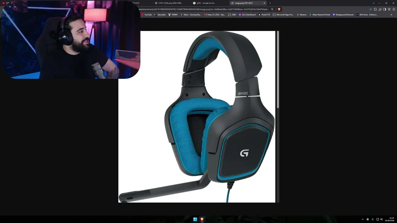397x223 pixels.
Task: Show hidden system tray icons
Action: [x=363, y=219]
